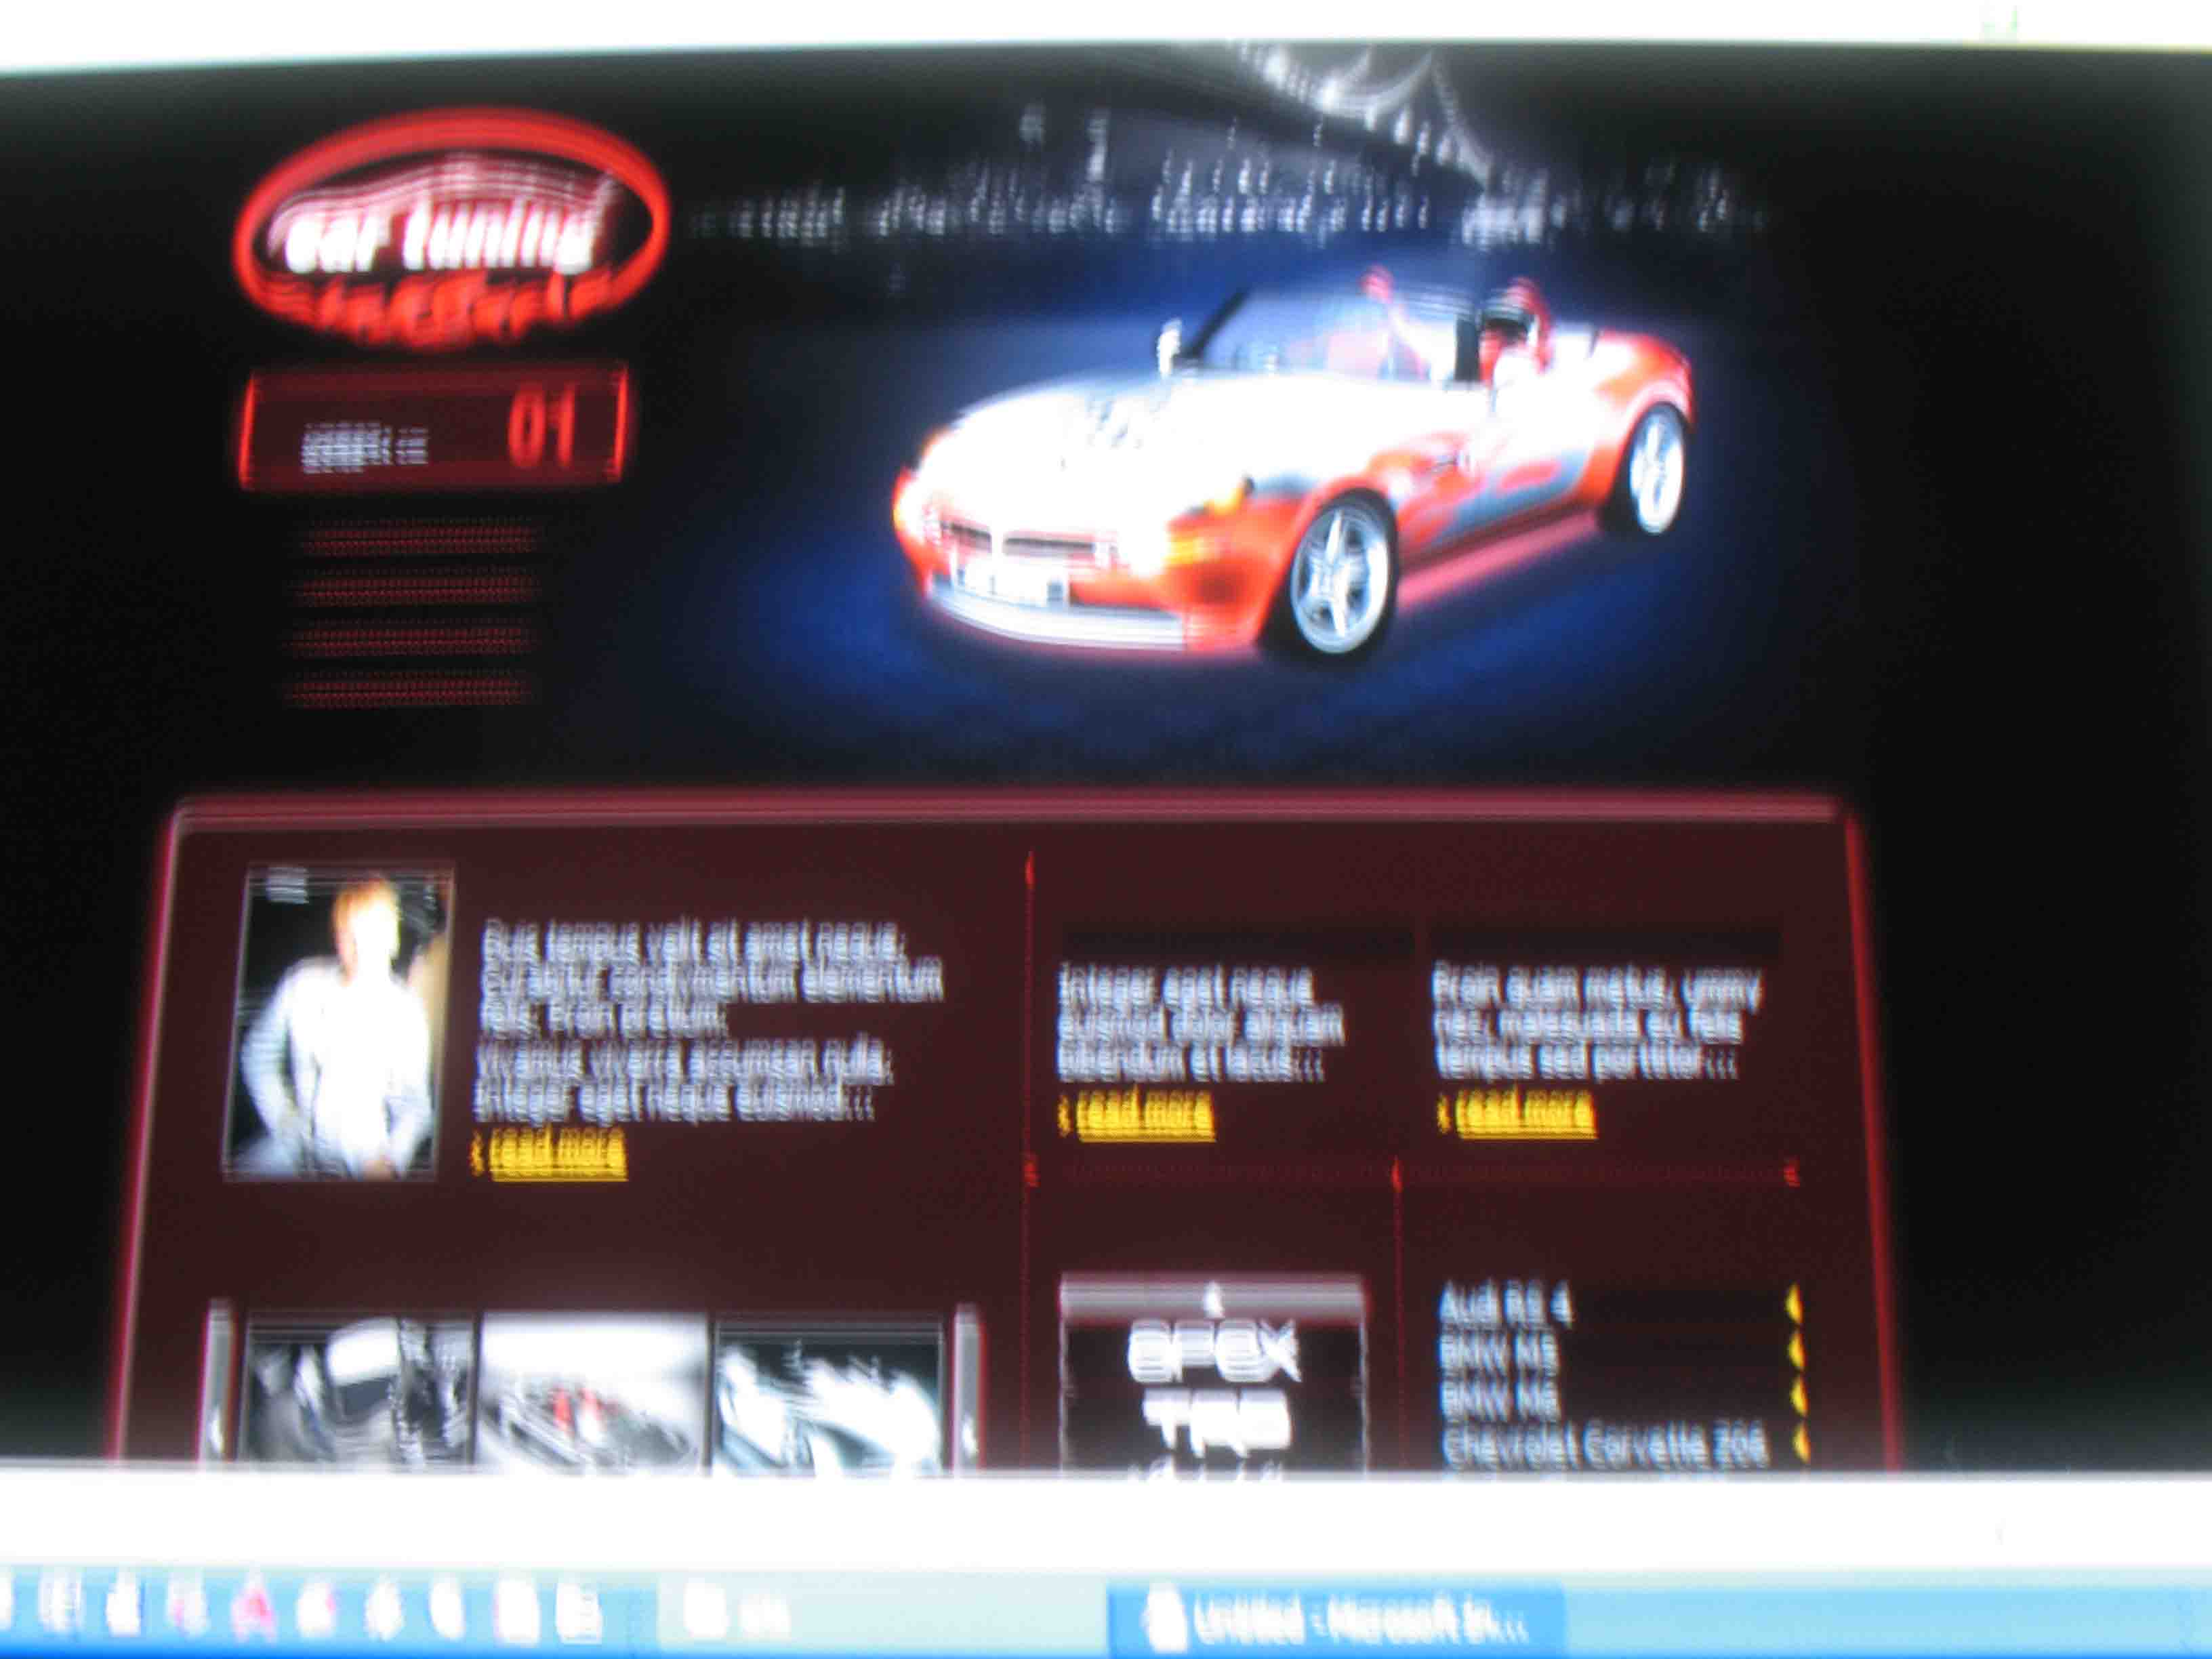This screenshot has height=1659, width=2212.
Task: Click the Integer eget neque paragraph text
Action: click(x=1200, y=1023)
